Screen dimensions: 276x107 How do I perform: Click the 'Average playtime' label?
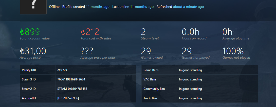236,38
